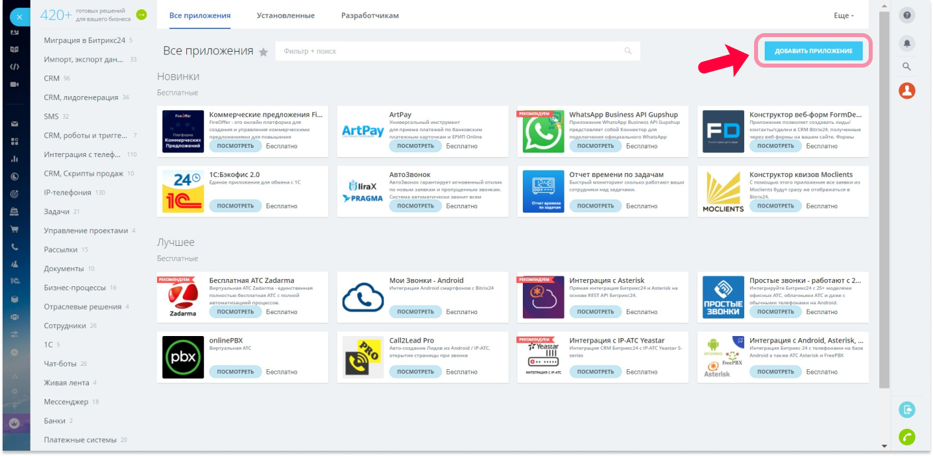Click the bar chart analytics icon in sidebar
Viewport: 933px width, 456px height.
click(x=15, y=159)
